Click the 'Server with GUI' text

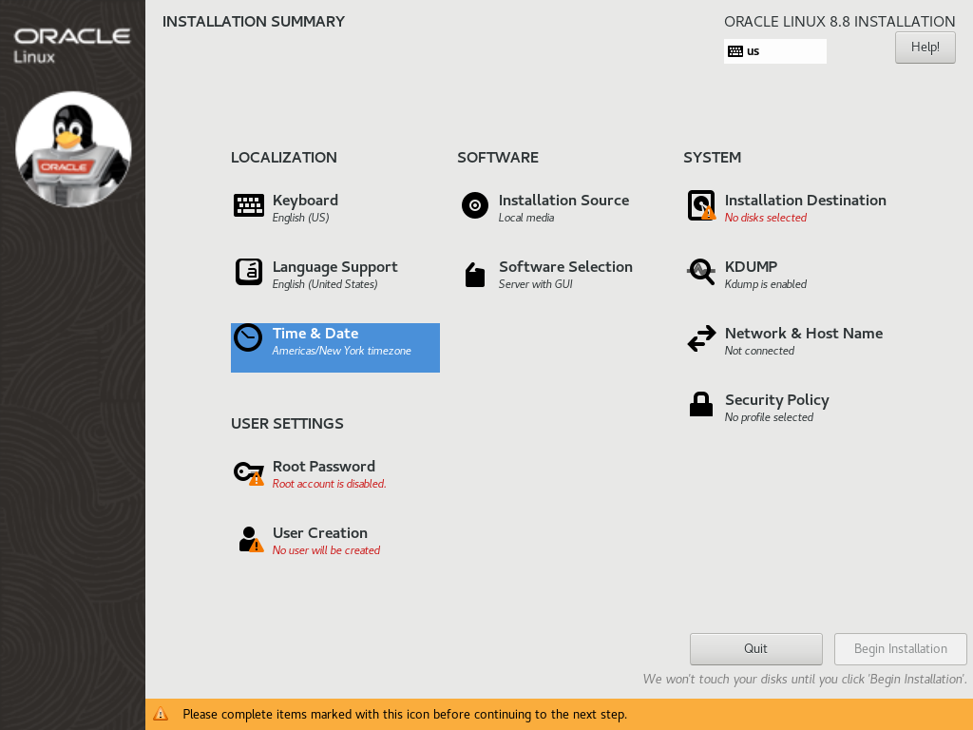click(x=536, y=284)
